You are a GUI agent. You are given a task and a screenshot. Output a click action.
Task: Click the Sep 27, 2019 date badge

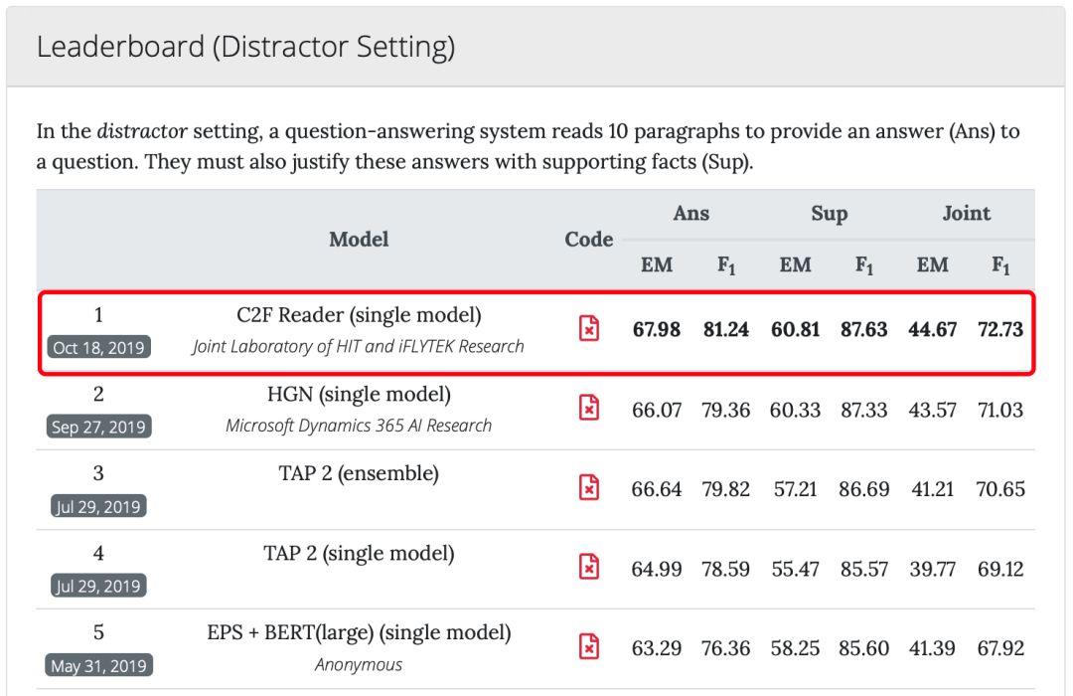pos(98,427)
